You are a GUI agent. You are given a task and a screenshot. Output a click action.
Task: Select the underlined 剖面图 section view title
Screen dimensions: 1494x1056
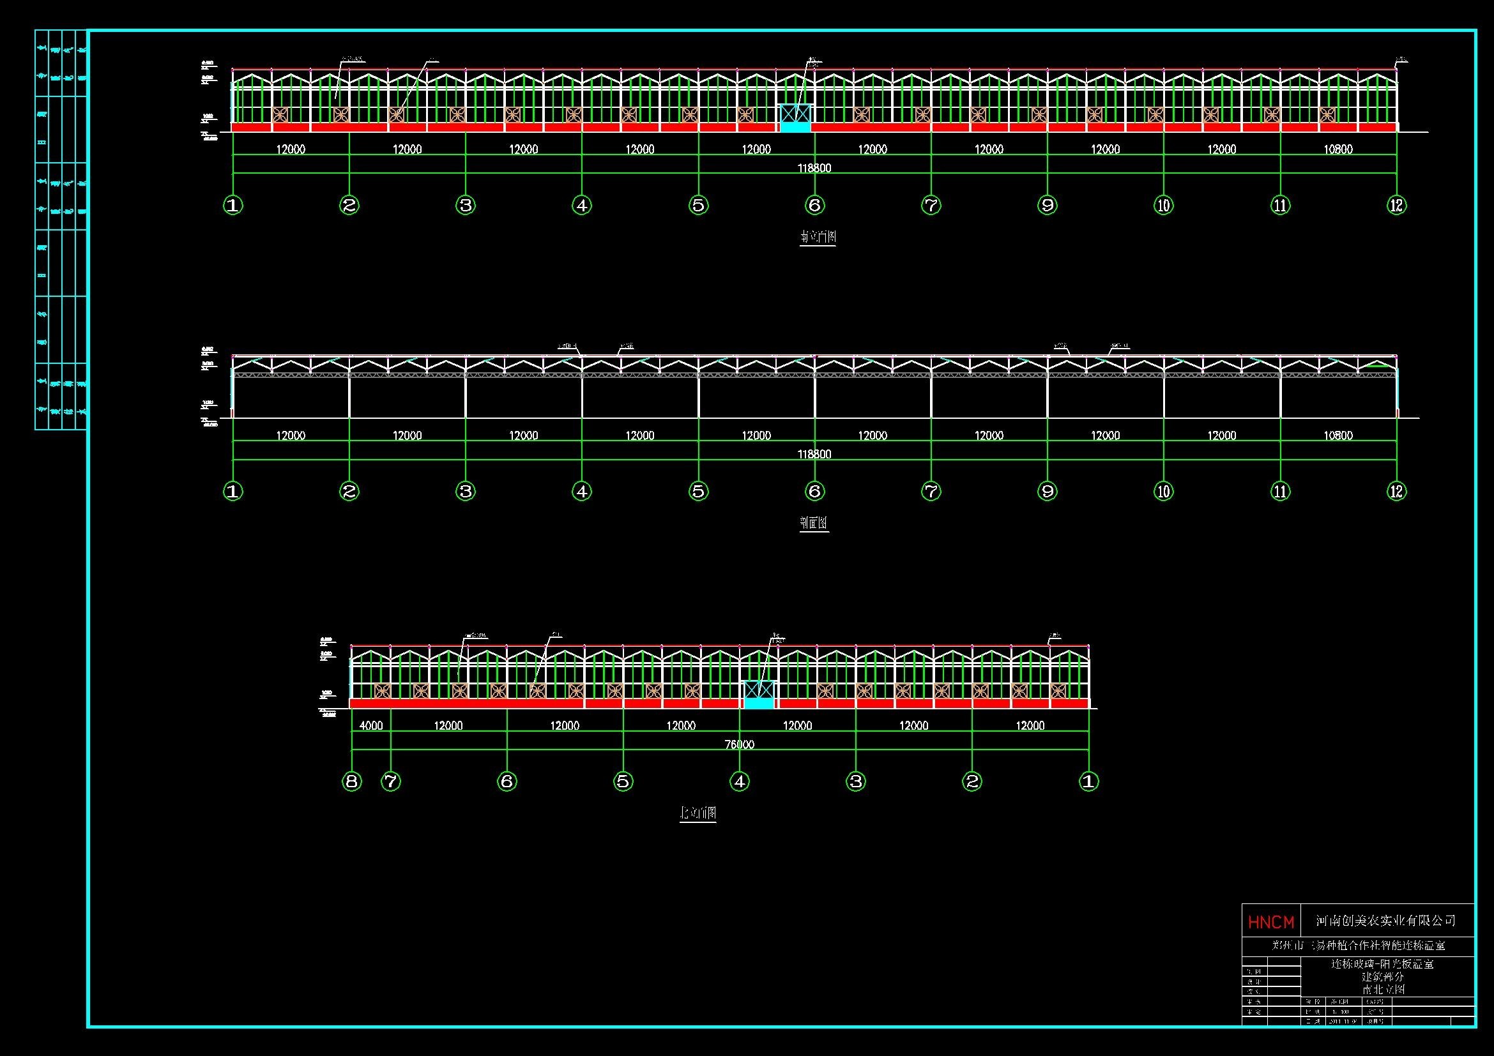[x=814, y=523]
